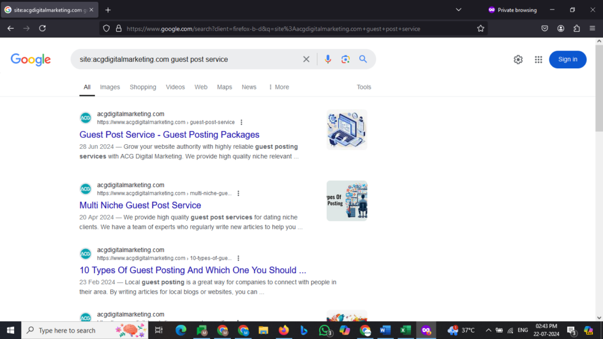This screenshot has width=603, height=339.
Task: Open the Google apps grid
Action: 538,59
